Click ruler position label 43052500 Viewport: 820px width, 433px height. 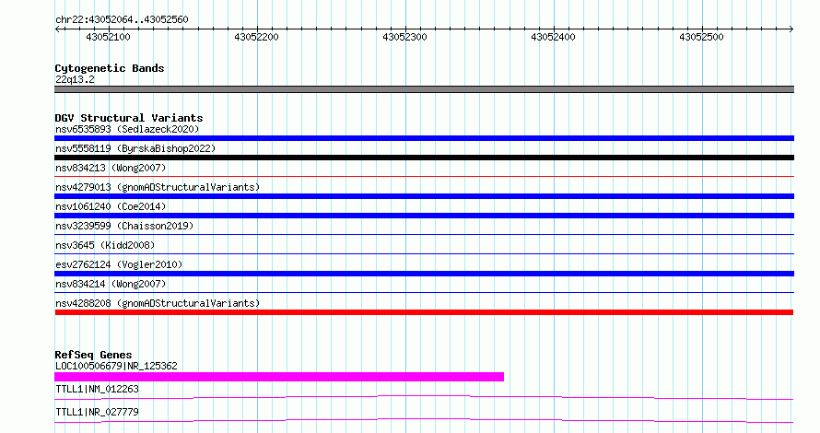click(x=701, y=37)
